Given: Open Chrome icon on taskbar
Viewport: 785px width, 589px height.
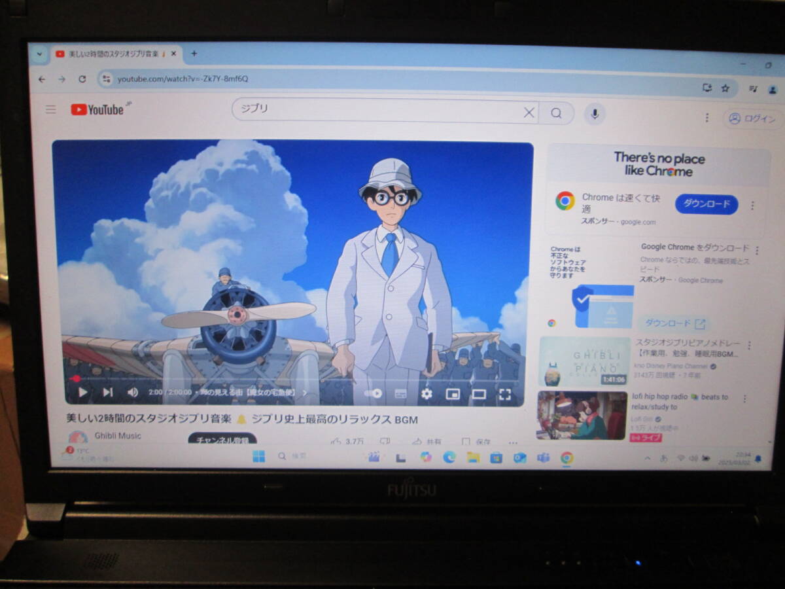Looking at the screenshot, I should [567, 458].
